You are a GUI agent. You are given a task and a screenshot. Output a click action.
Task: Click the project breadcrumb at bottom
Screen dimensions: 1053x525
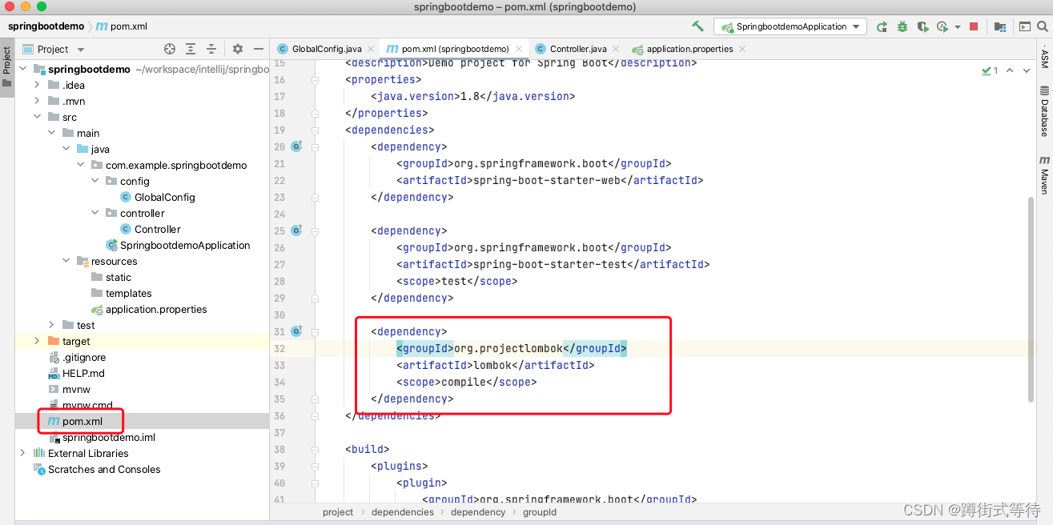tap(338, 512)
